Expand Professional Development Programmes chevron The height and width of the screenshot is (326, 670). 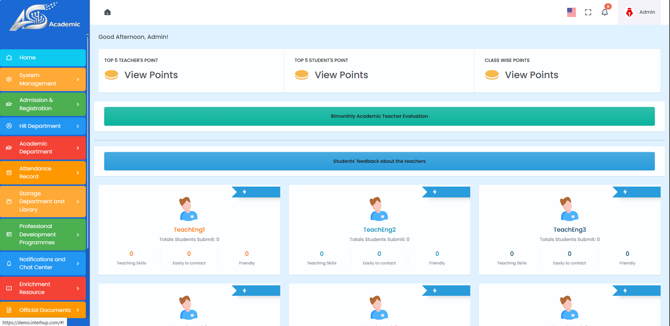click(x=78, y=234)
